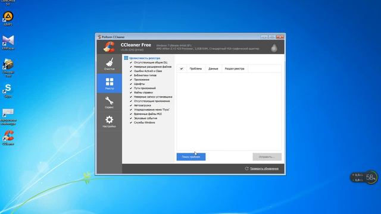Viewport: 381px width, 214px height.
Task: Toggle Отсутствующие приложения checkbox
Action: tap(131, 101)
